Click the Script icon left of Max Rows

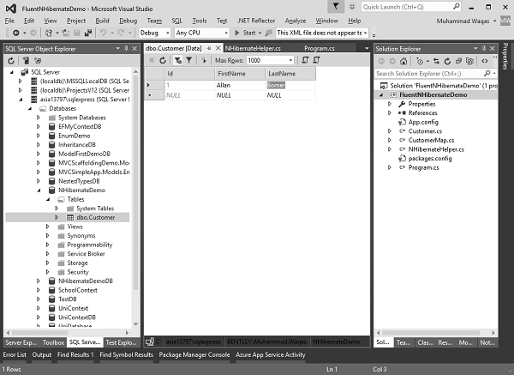[x=204, y=60]
